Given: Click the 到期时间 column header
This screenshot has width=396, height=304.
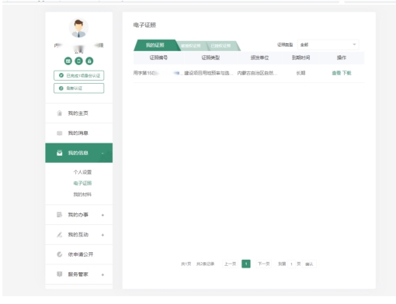Looking at the screenshot, I should (300, 57).
